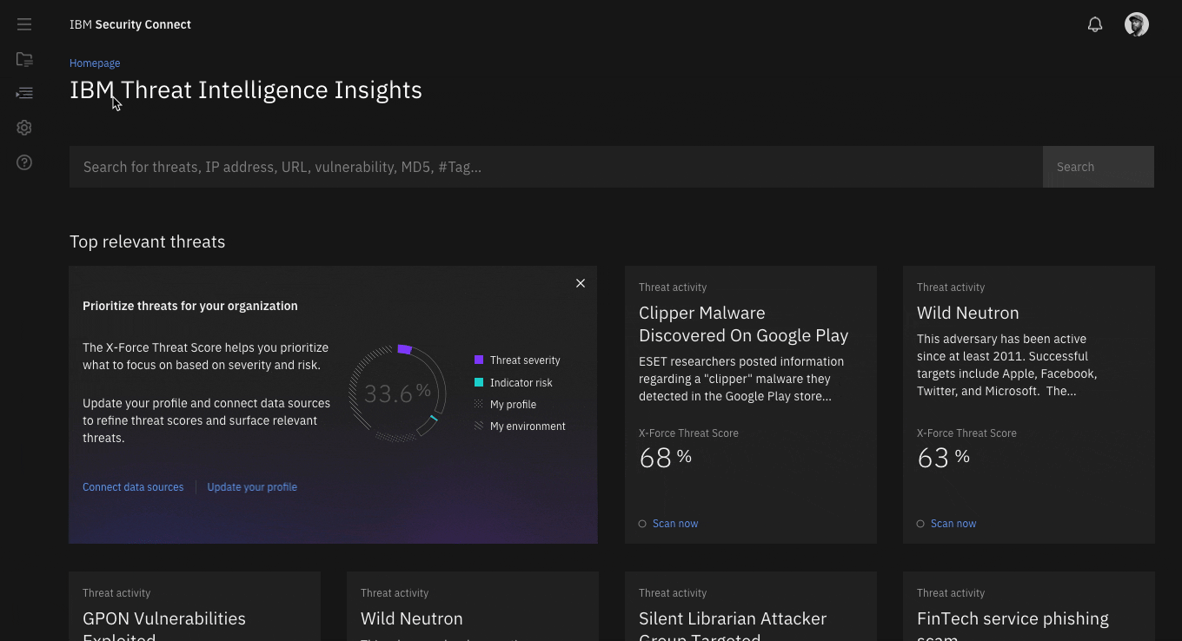
Task: Click Scan now on Wild Neutron card
Action: click(953, 524)
